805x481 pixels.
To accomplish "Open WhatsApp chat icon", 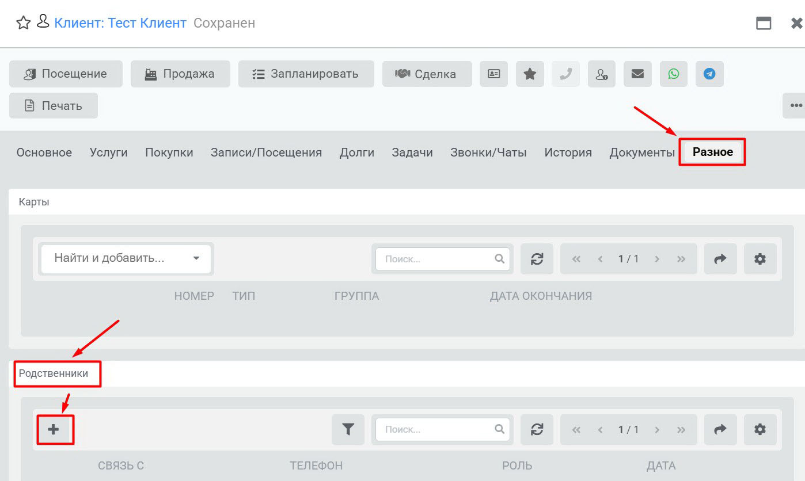I will pyautogui.click(x=674, y=74).
